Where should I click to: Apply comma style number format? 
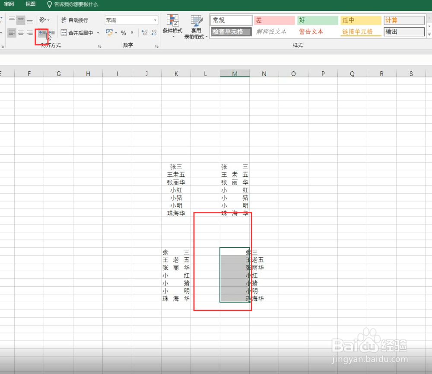[132, 33]
